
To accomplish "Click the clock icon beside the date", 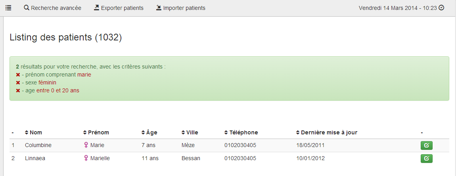I will (x=441, y=8).
